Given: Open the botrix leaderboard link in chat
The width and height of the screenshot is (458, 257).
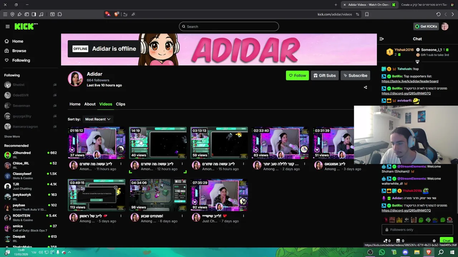Looking at the screenshot, I should [410, 81].
